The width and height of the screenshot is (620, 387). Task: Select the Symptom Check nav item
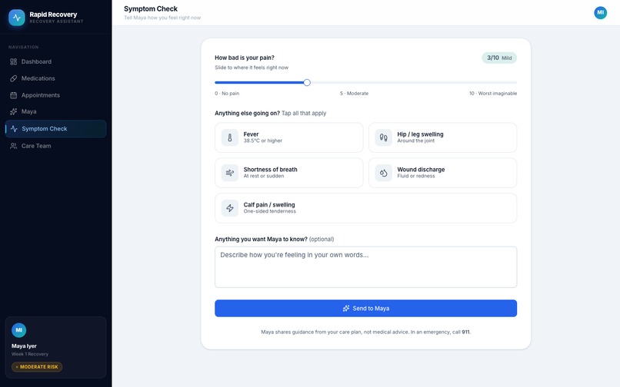point(55,129)
